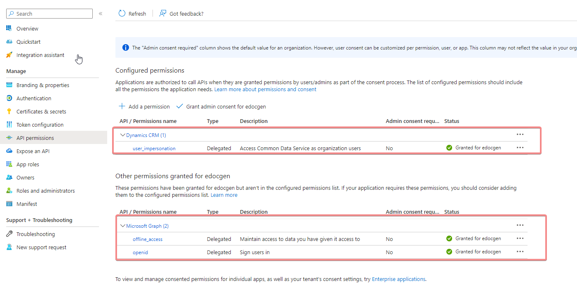Select Token configuration in the sidebar
This screenshot has height=295, width=577.
tap(40, 124)
